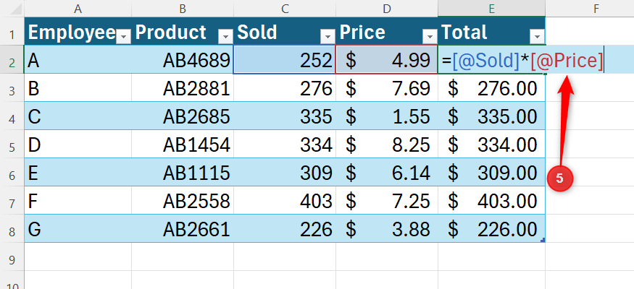Select sold value 309
The width and height of the screenshot is (634, 289).
[x=285, y=172]
